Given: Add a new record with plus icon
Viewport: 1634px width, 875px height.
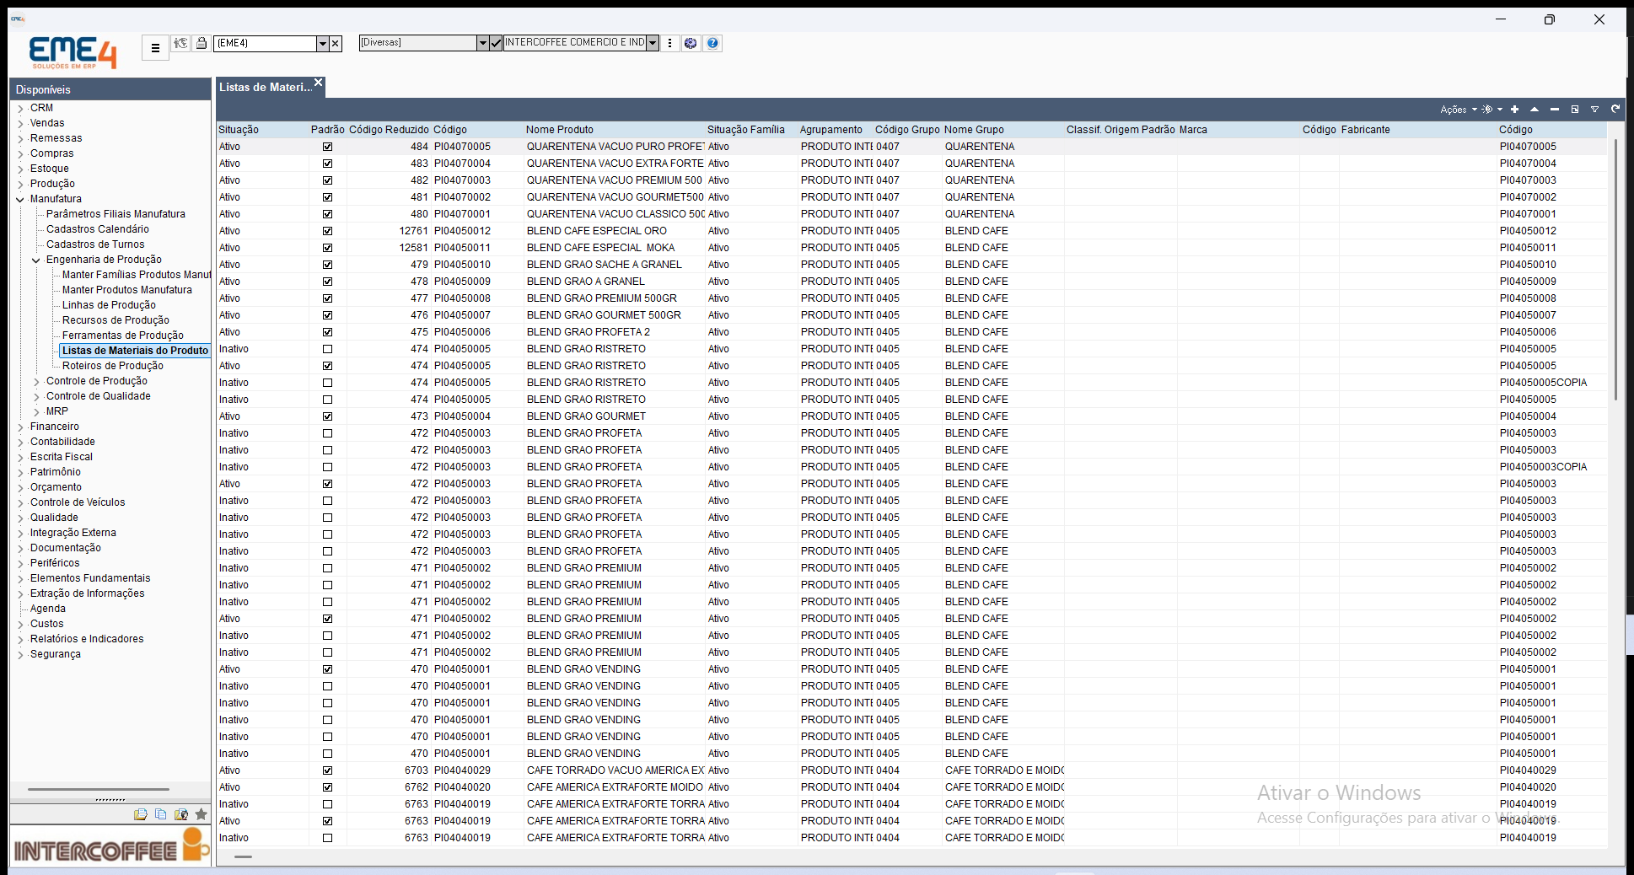Looking at the screenshot, I should point(1514,109).
